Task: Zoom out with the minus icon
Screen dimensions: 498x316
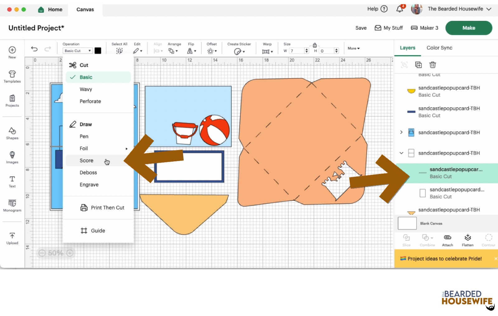Action: (x=42, y=253)
